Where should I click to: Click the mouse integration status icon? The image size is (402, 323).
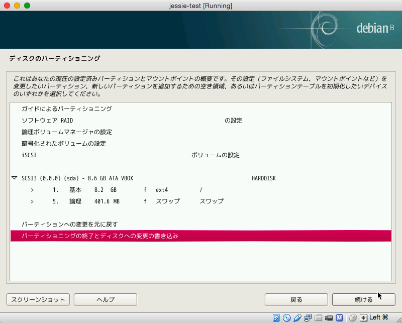[353, 318]
